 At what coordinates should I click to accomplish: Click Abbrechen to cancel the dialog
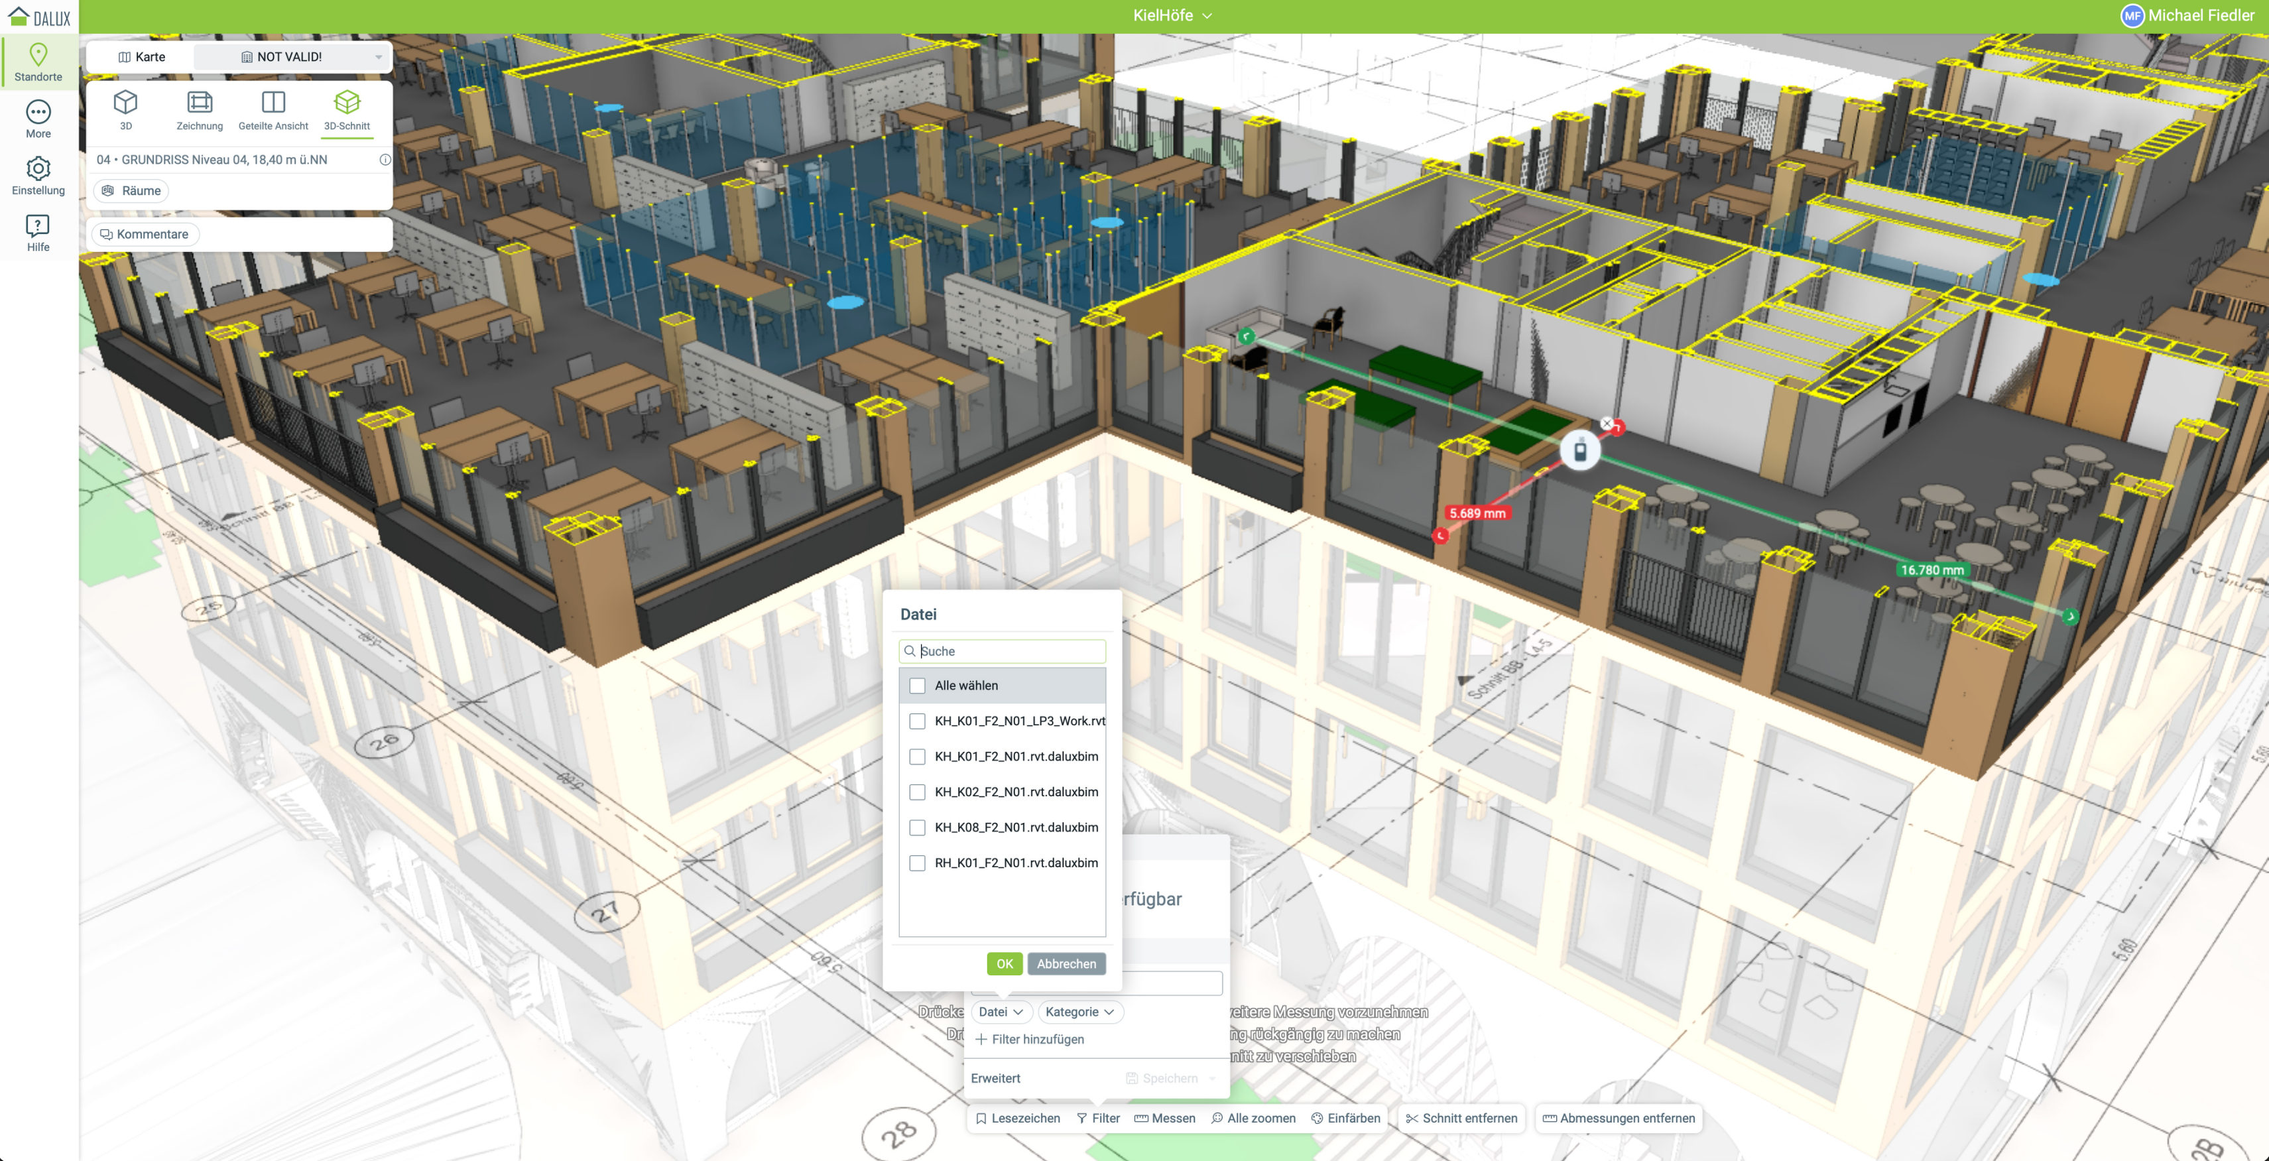click(x=1066, y=963)
